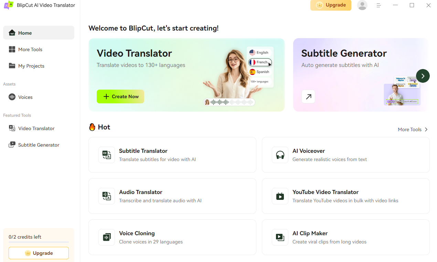Click the Audio Translator icon
This screenshot has width=437, height=262.
107,196
